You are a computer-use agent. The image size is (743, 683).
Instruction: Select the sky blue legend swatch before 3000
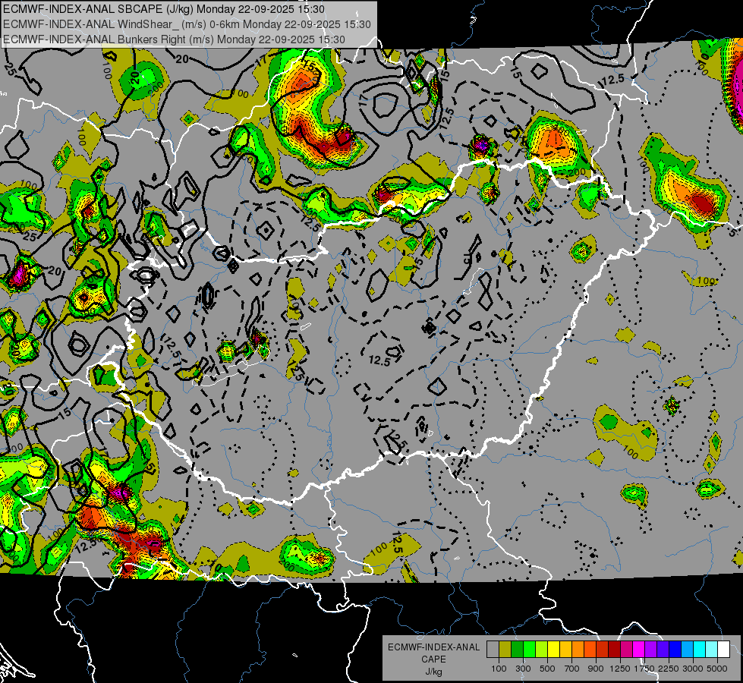pyautogui.click(x=687, y=649)
